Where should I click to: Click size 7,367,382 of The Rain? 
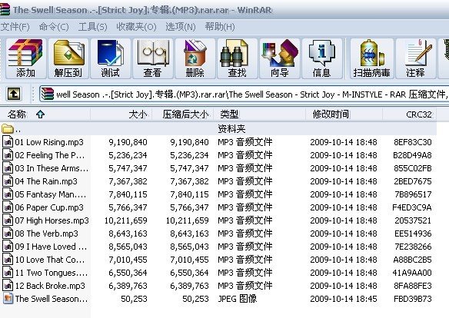128,181
